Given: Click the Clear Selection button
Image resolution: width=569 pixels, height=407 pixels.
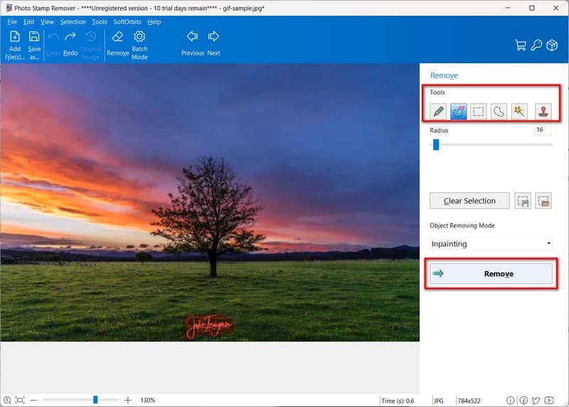Looking at the screenshot, I should click(469, 201).
